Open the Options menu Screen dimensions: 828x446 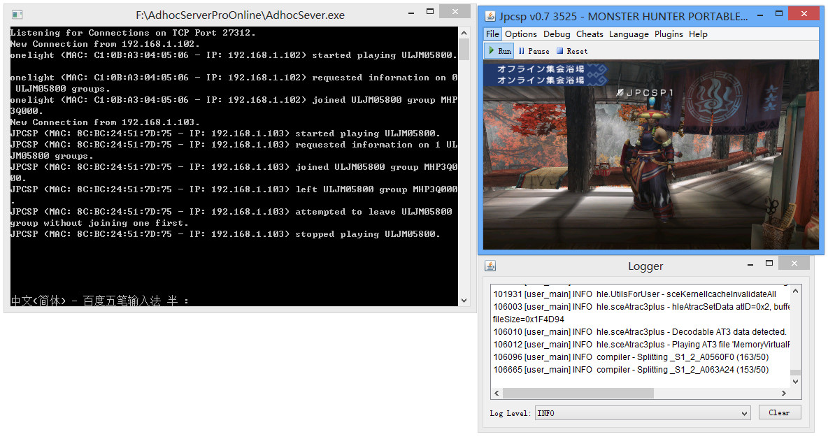click(521, 34)
